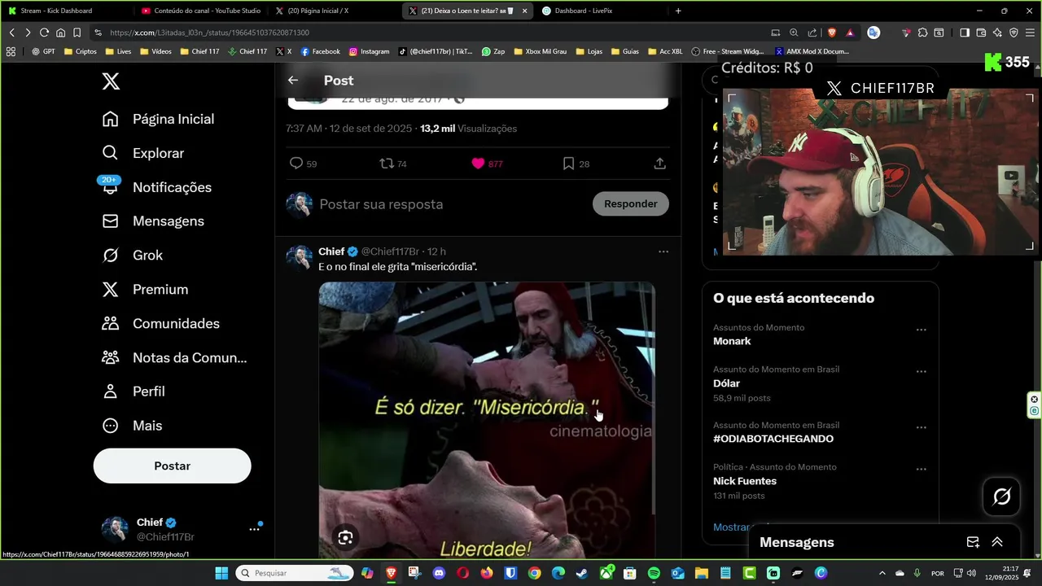Open the Misericórdia movie image
The width and height of the screenshot is (1042, 586).
click(487, 419)
